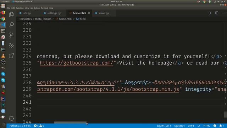
Task: Follow the getbootstrap.com link in code
Action: [77, 63]
